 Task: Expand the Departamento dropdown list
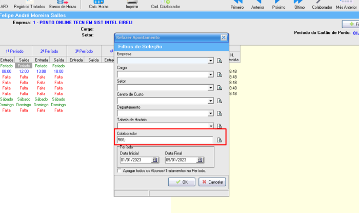click(210, 114)
